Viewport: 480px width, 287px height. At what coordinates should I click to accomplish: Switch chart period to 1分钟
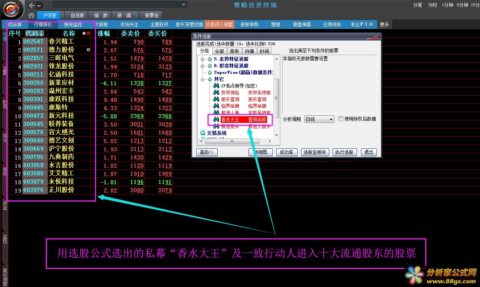447,5
